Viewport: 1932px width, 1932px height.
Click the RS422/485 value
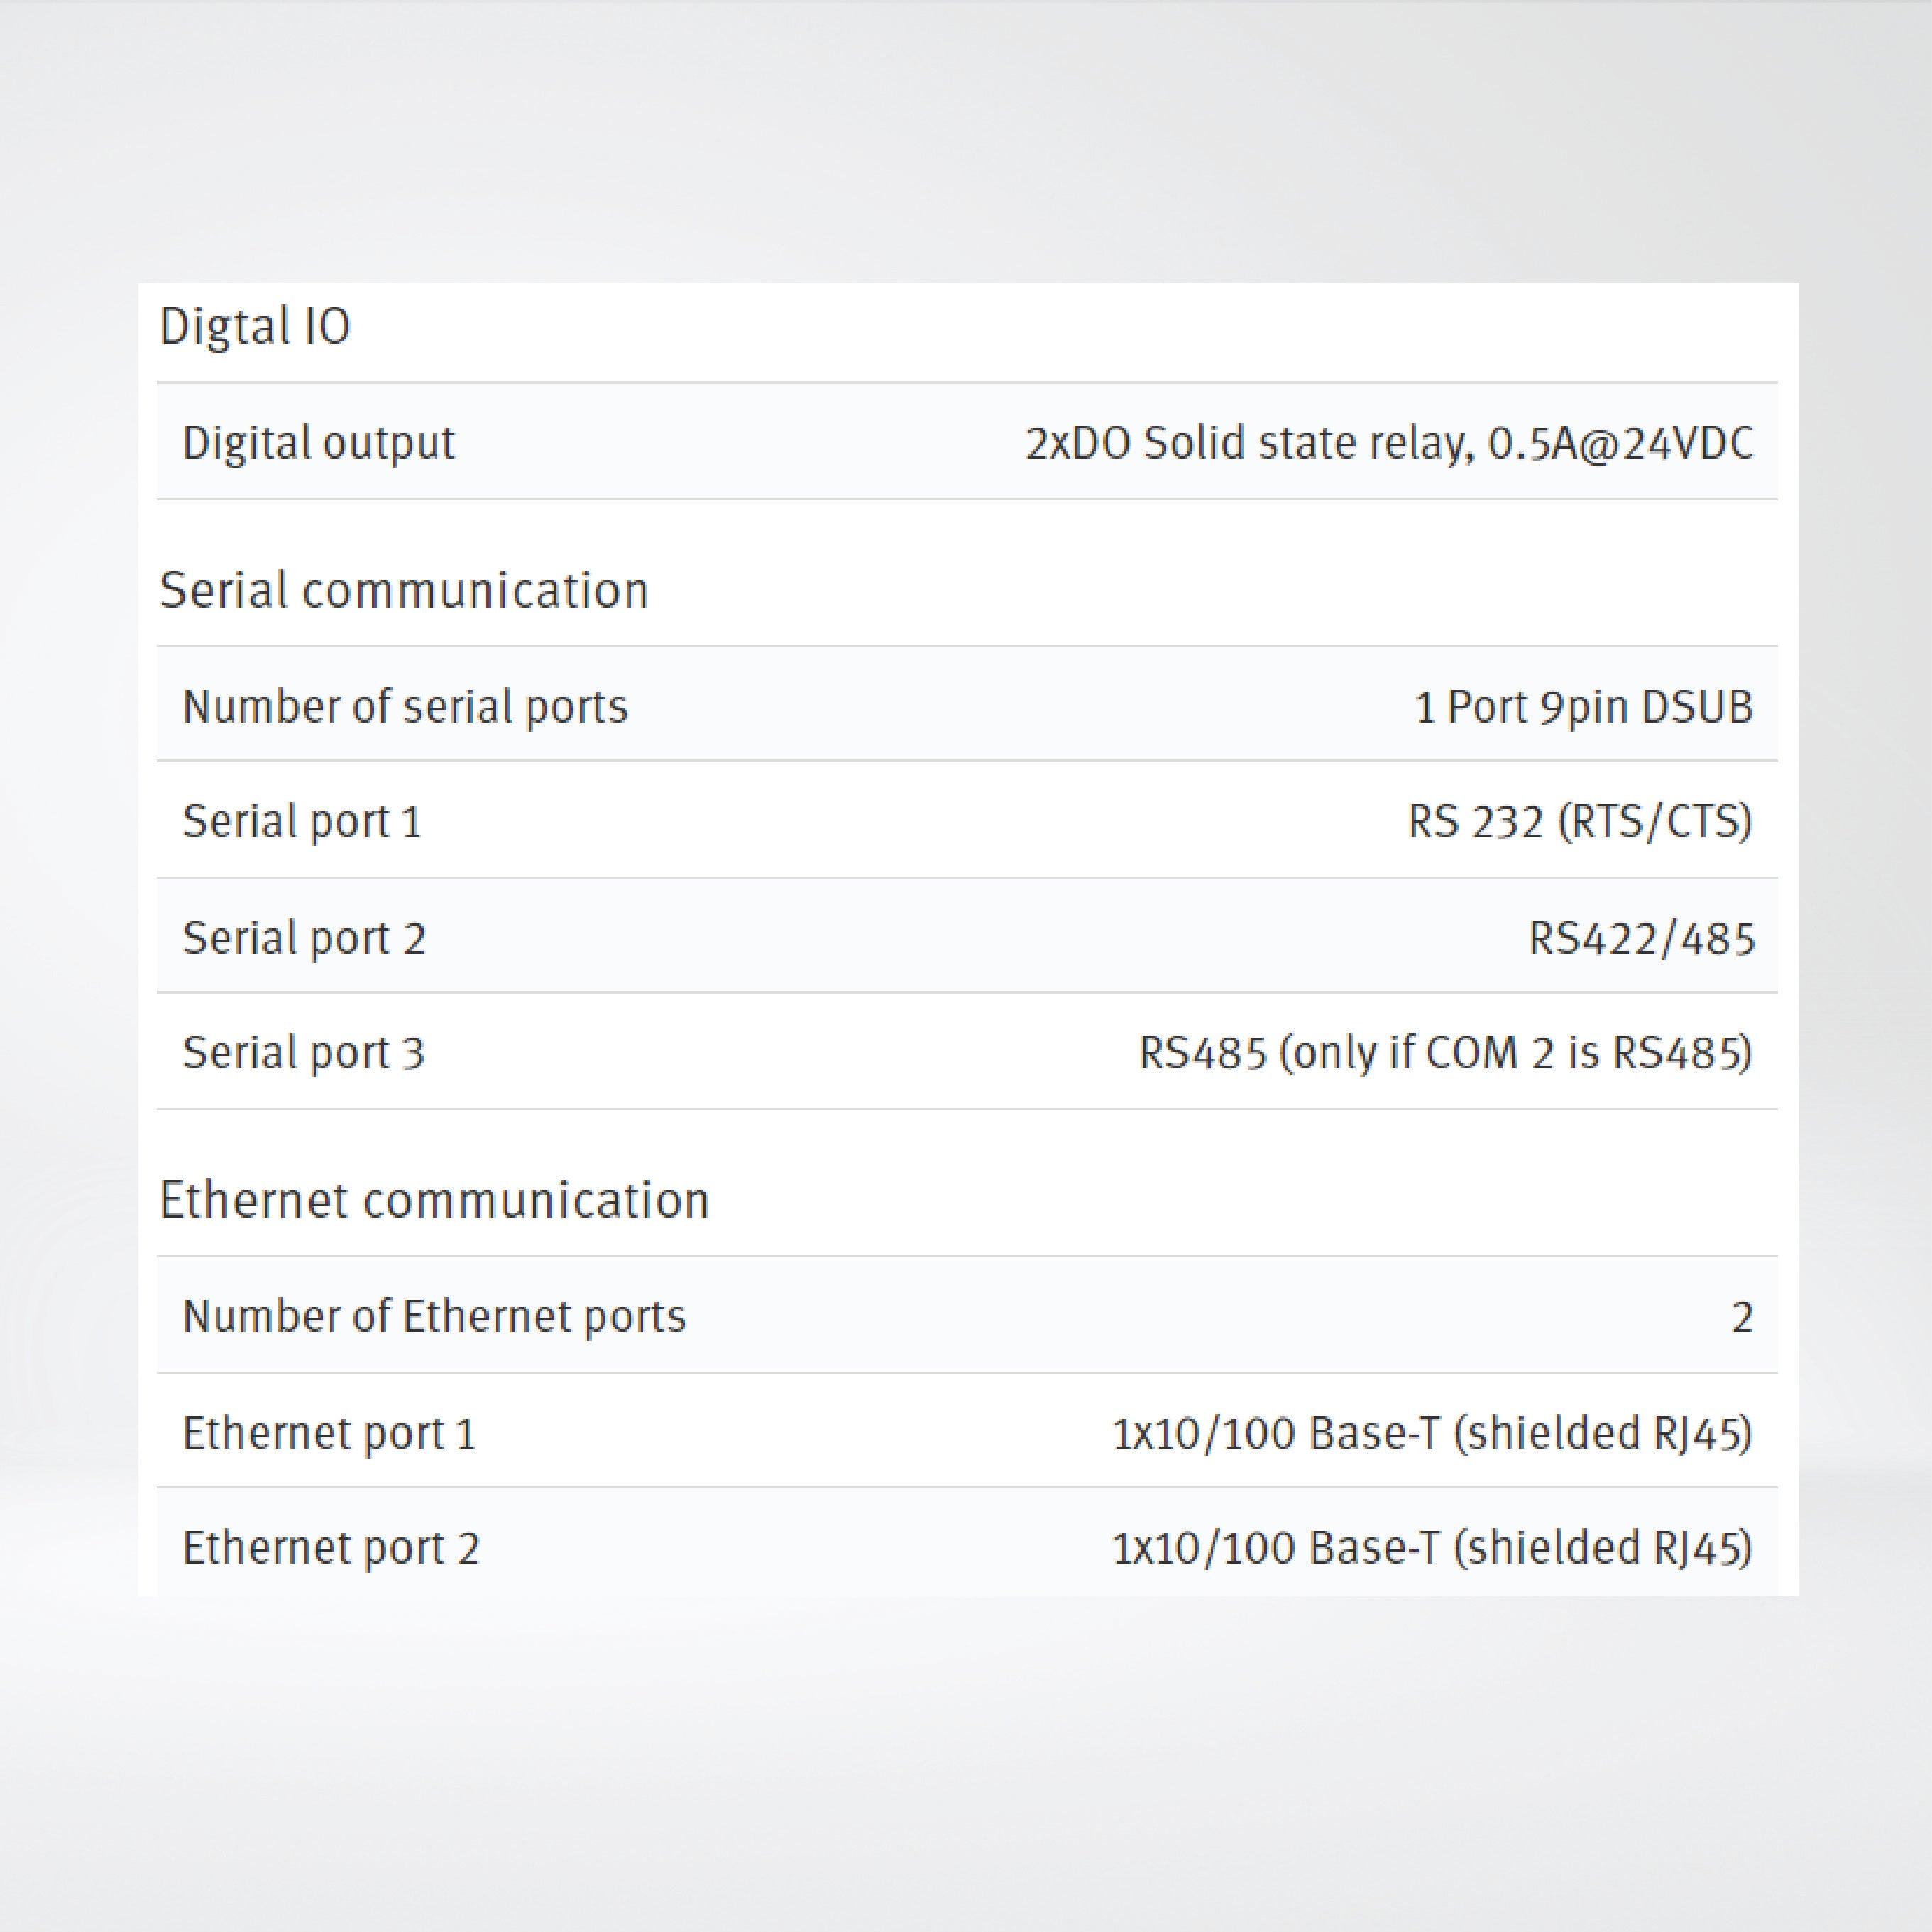1642,938
